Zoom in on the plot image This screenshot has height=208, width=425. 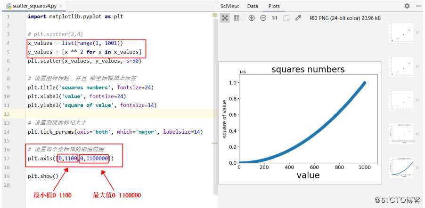coord(252,18)
